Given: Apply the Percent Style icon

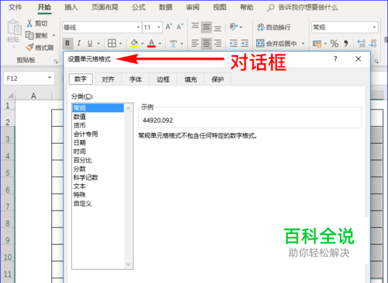Looking at the screenshot, I should [x=334, y=44].
